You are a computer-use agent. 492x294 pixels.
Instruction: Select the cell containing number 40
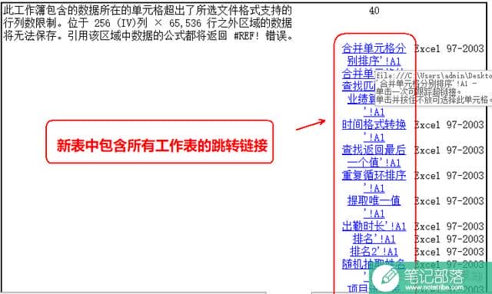(x=374, y=11)
